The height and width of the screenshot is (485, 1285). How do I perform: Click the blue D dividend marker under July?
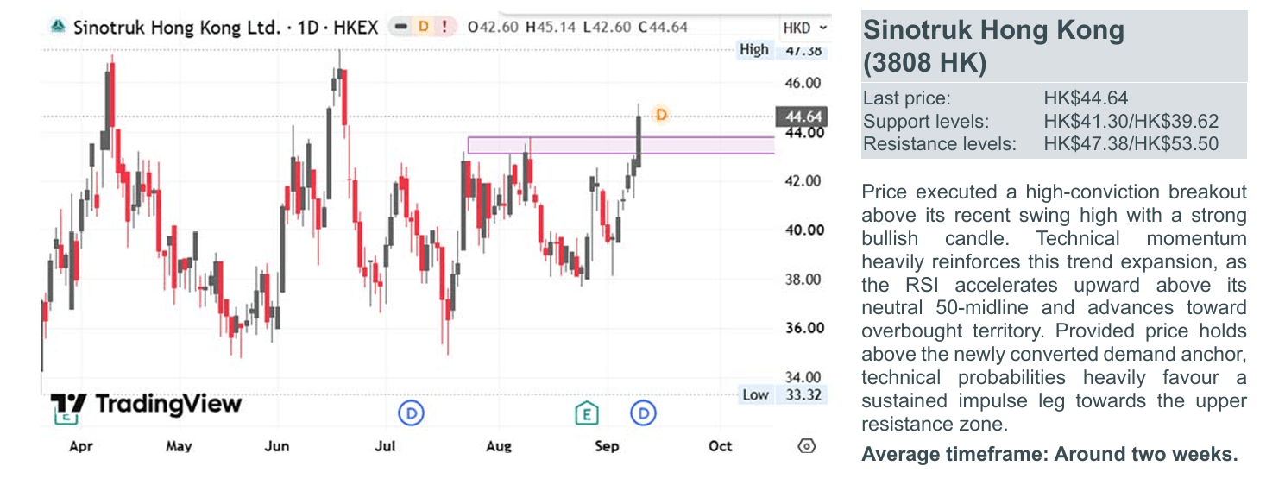click(x=411, y=413)
